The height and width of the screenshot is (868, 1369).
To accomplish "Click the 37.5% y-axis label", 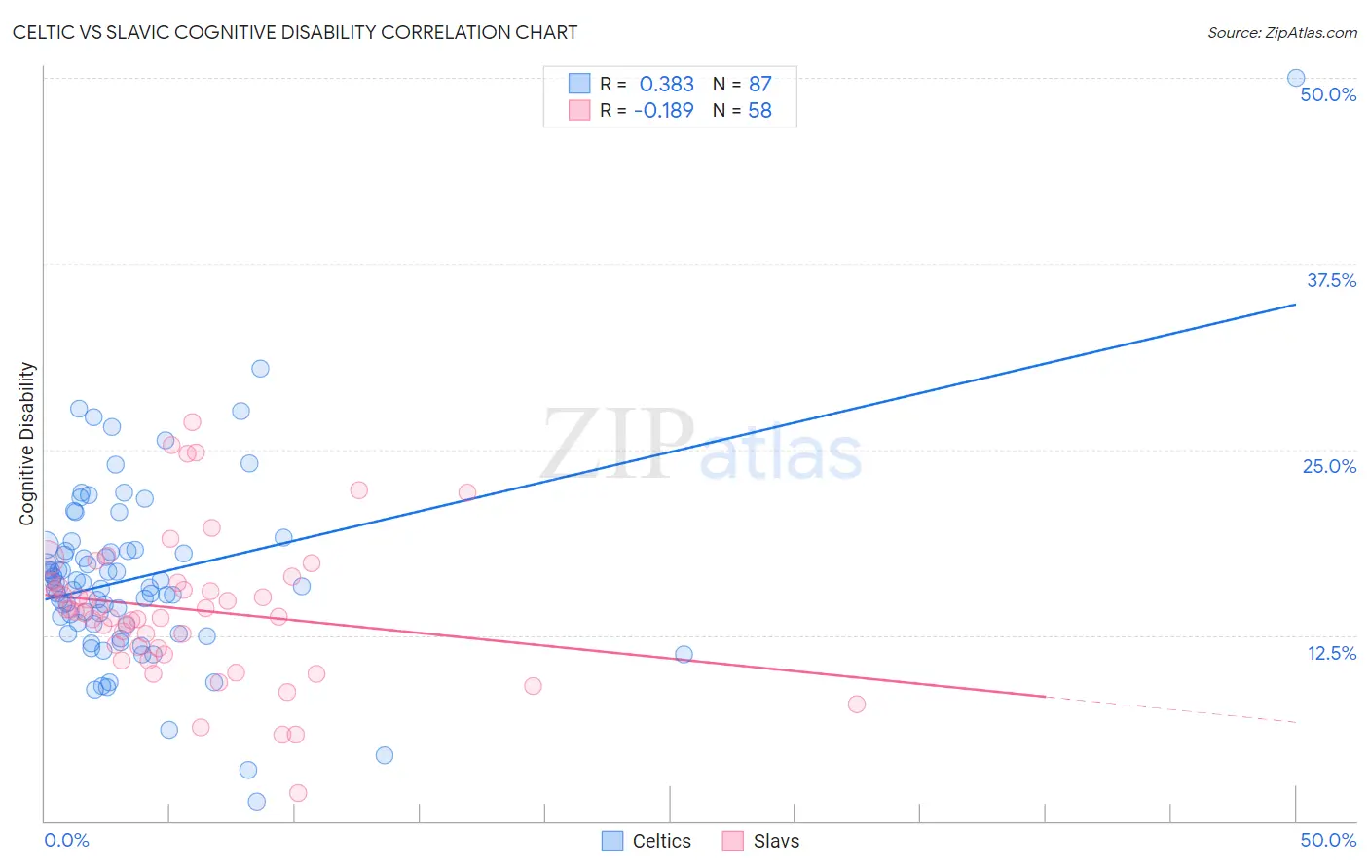I will coord(1331,280).
